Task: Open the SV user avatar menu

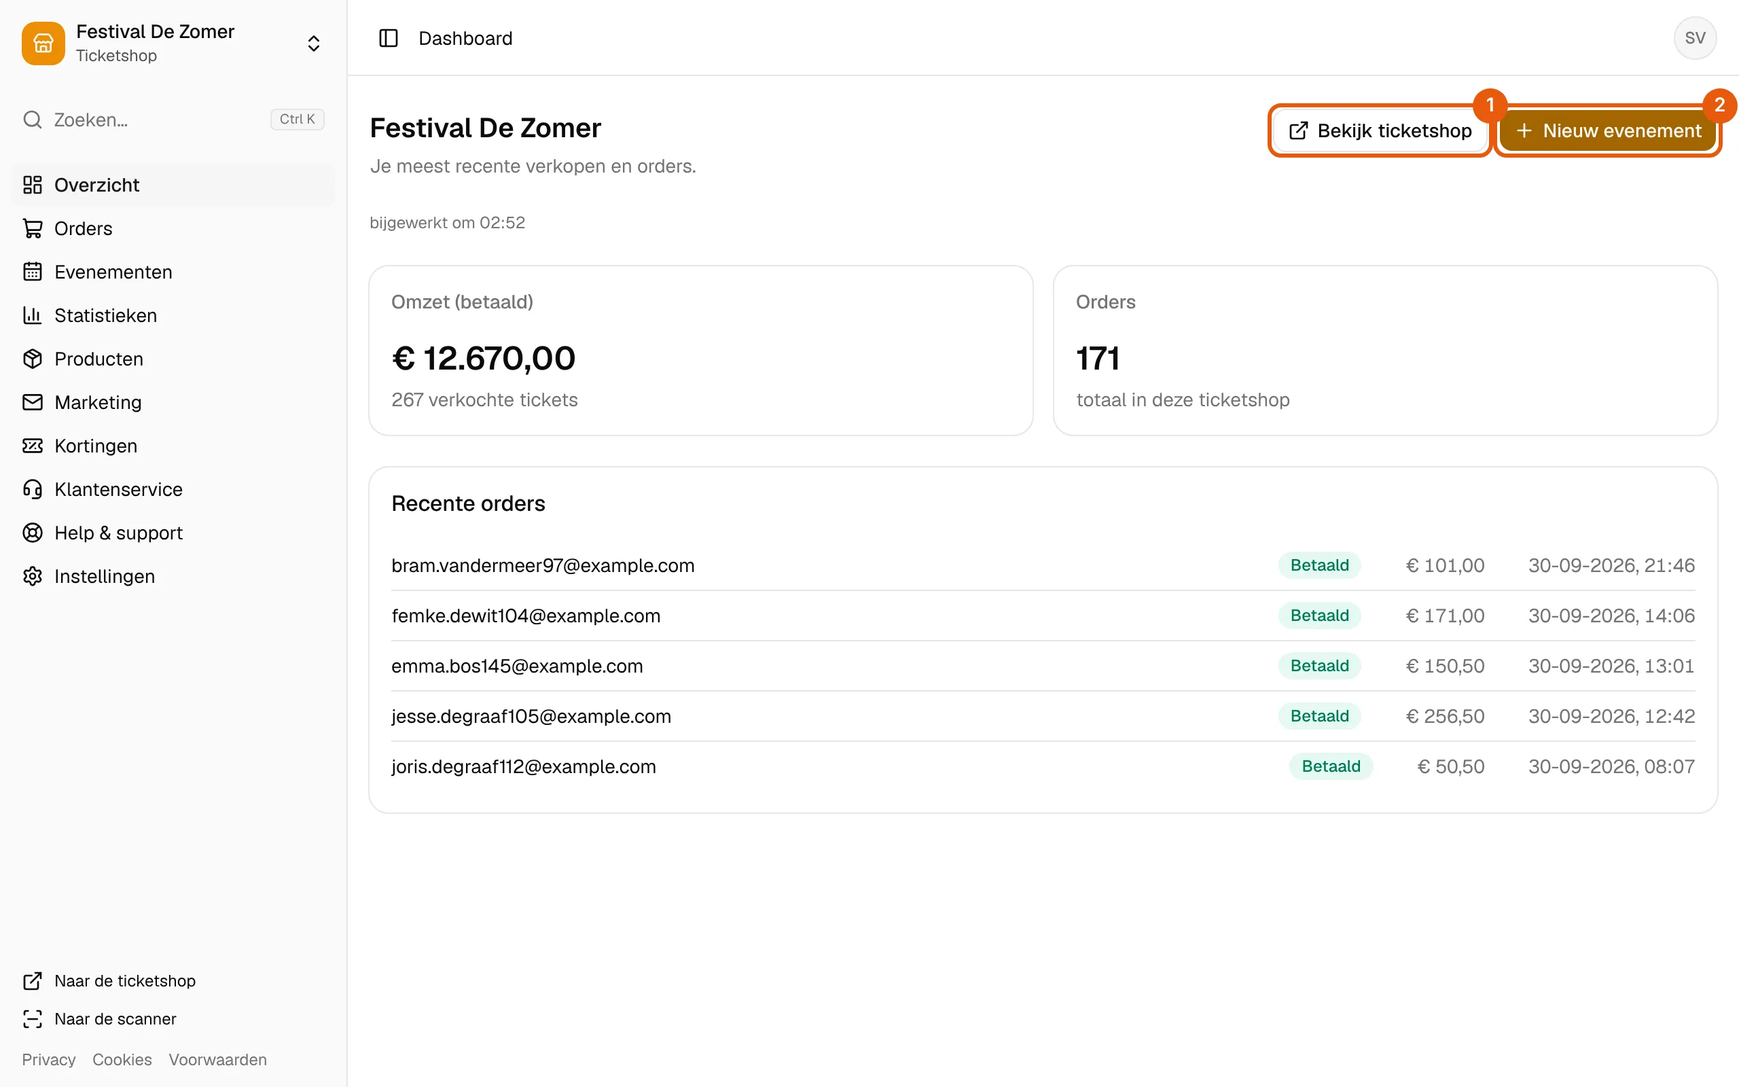Action: [1694, 38]
